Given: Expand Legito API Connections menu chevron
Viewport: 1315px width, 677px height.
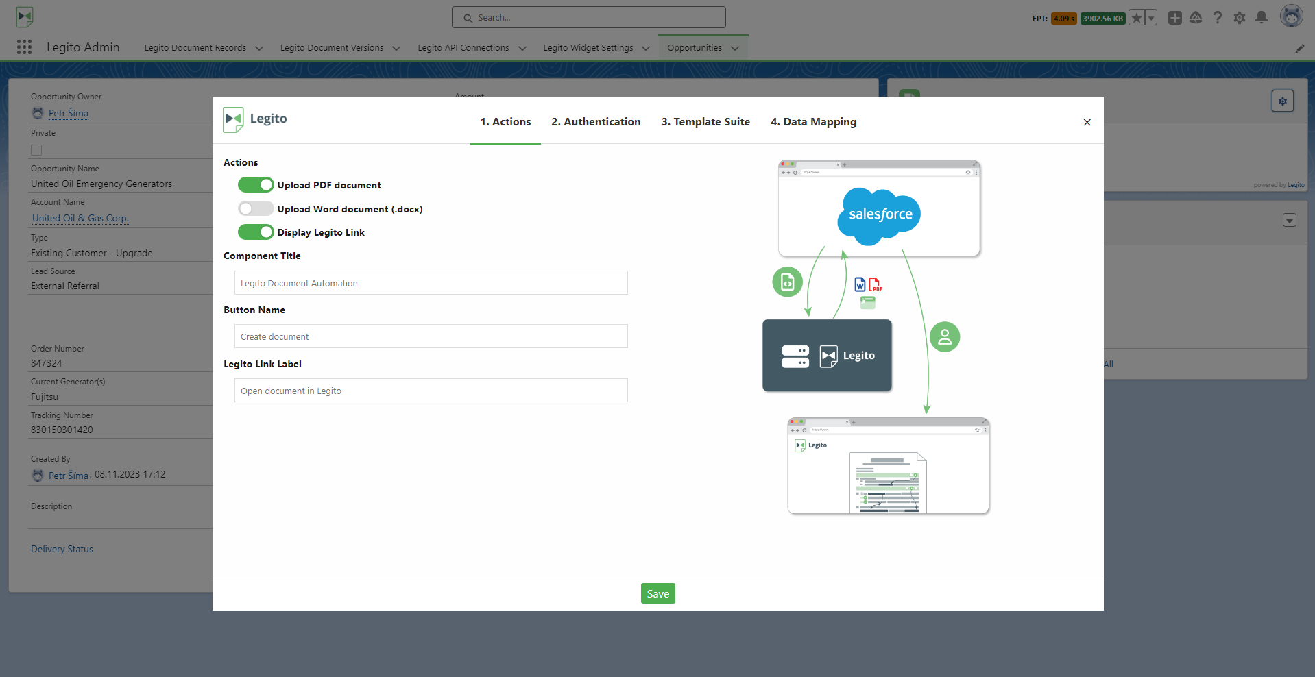Looking at the screenshot, I should (x=522, y=48).
